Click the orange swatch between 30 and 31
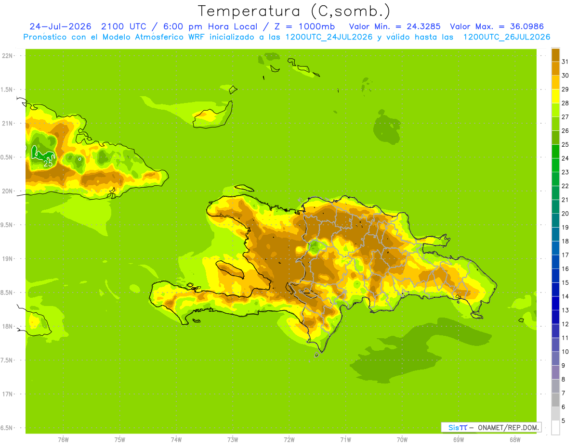This screenshot has width=578, height=446. pos(555,68)
